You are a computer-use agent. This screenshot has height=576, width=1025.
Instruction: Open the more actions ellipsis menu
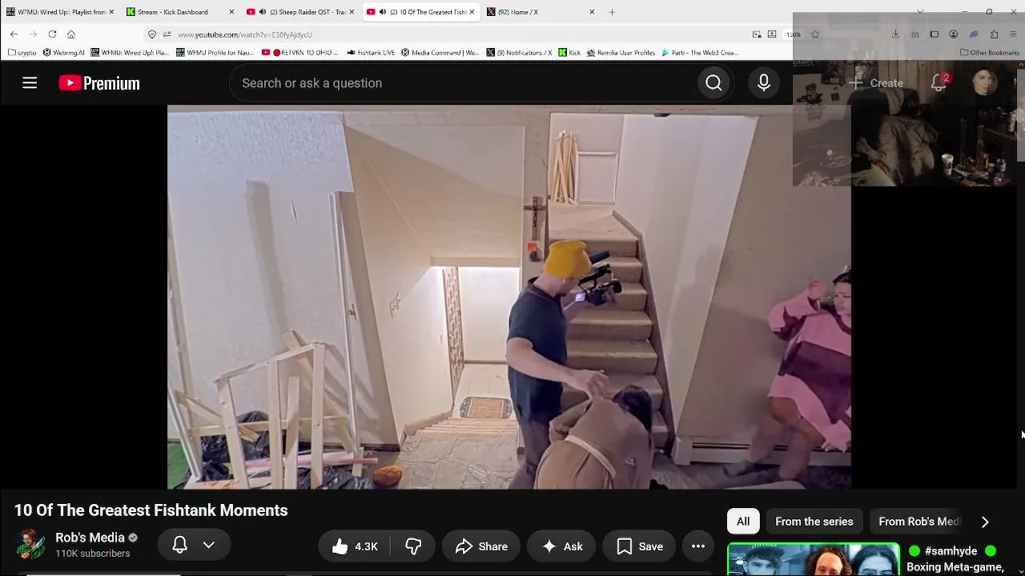pyautogui.click(x=698, y=546)
